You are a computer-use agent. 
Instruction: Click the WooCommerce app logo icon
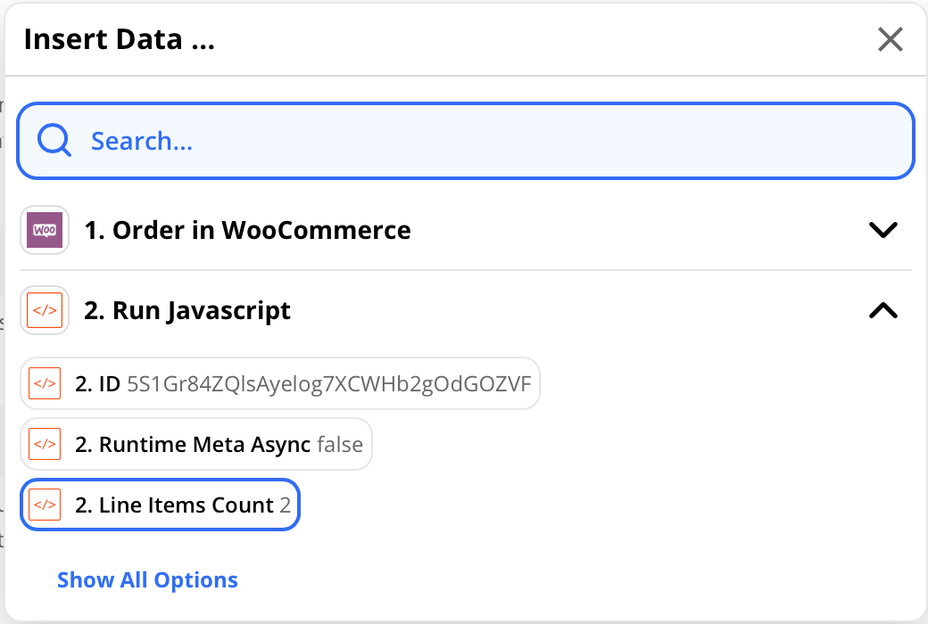pos(45,230)
